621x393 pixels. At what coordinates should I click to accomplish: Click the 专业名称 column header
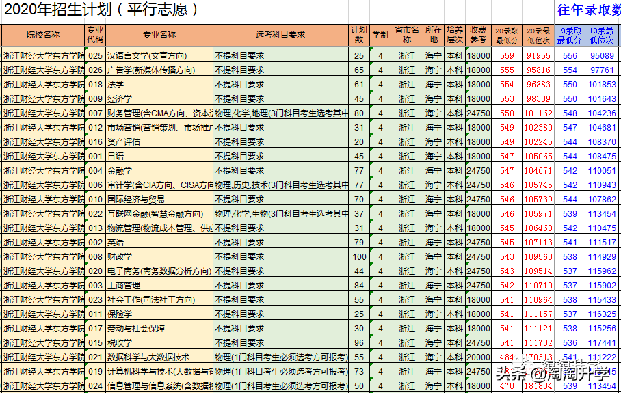(159, 36)
